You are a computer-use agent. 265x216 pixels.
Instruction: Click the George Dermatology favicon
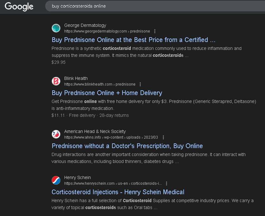point(56,28)
